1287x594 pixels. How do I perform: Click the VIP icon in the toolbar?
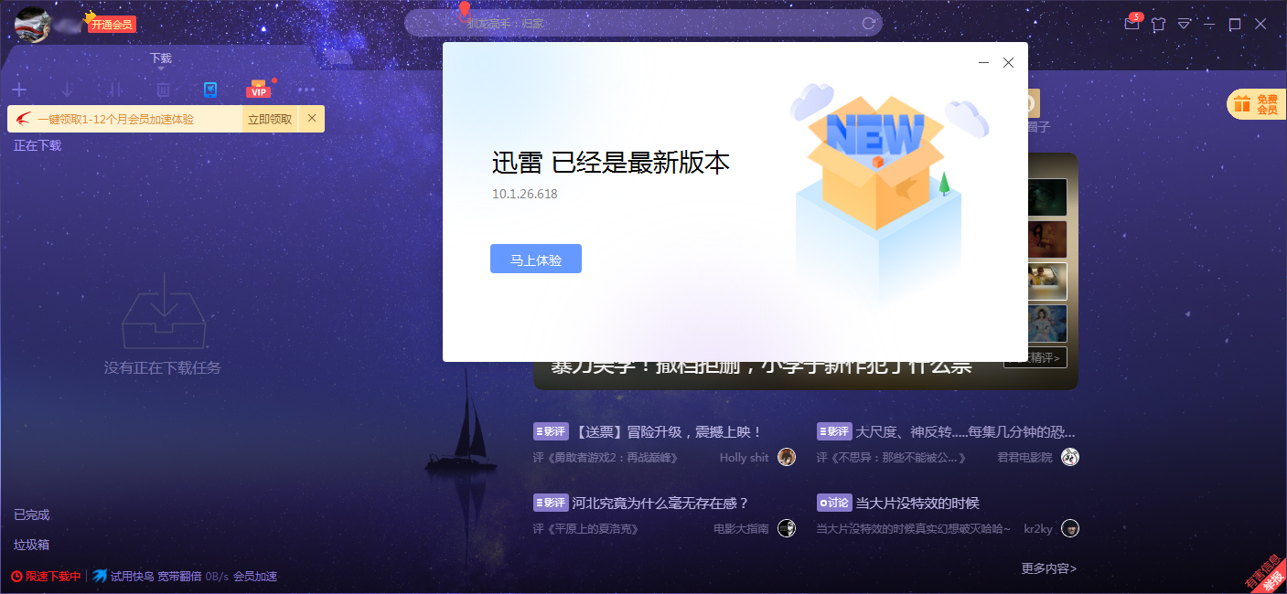coord(259,90)
